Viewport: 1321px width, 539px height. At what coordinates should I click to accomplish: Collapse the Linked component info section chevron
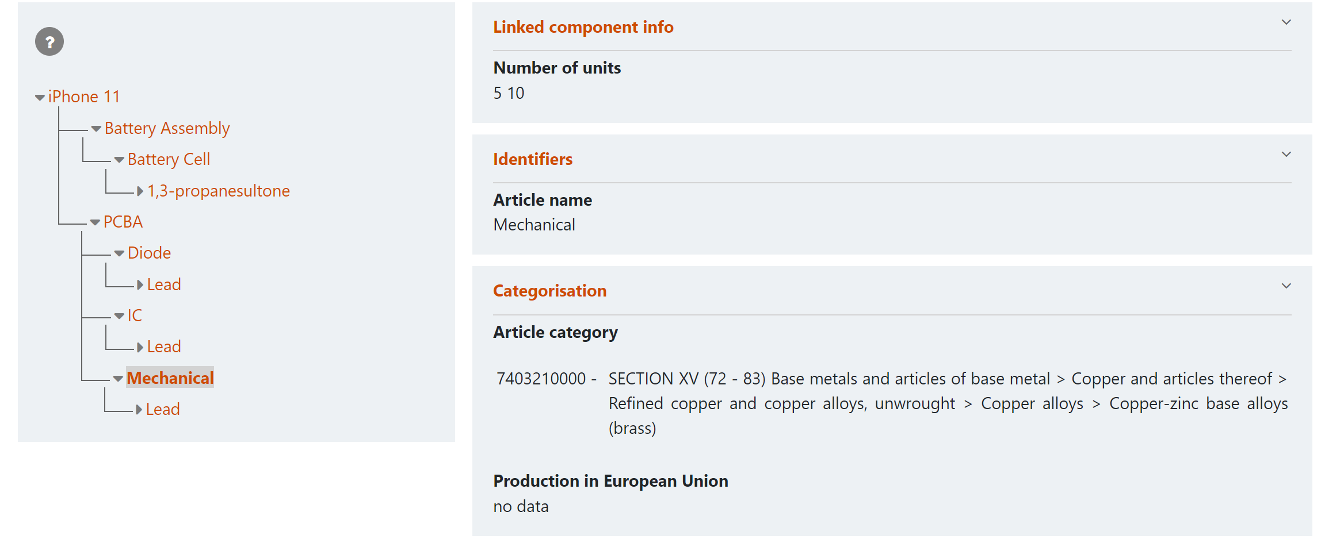(1286, 22)
